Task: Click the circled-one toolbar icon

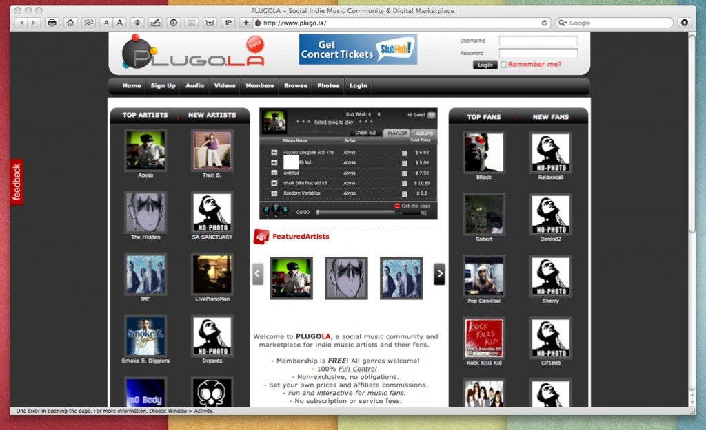Action: pos(173,23)
